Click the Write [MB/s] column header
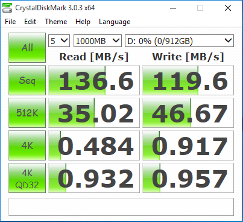The image size is (243, 222). coord(188,57)
